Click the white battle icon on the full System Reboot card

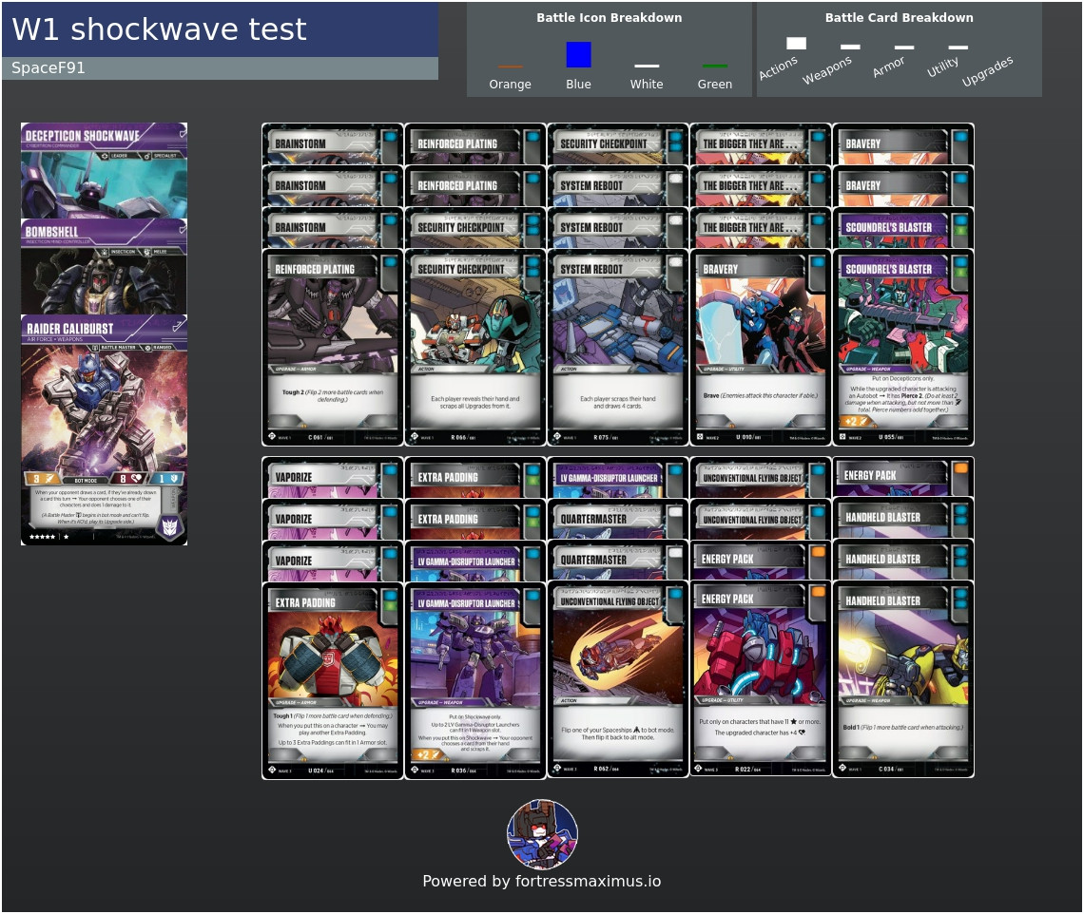tap(675, 262)
